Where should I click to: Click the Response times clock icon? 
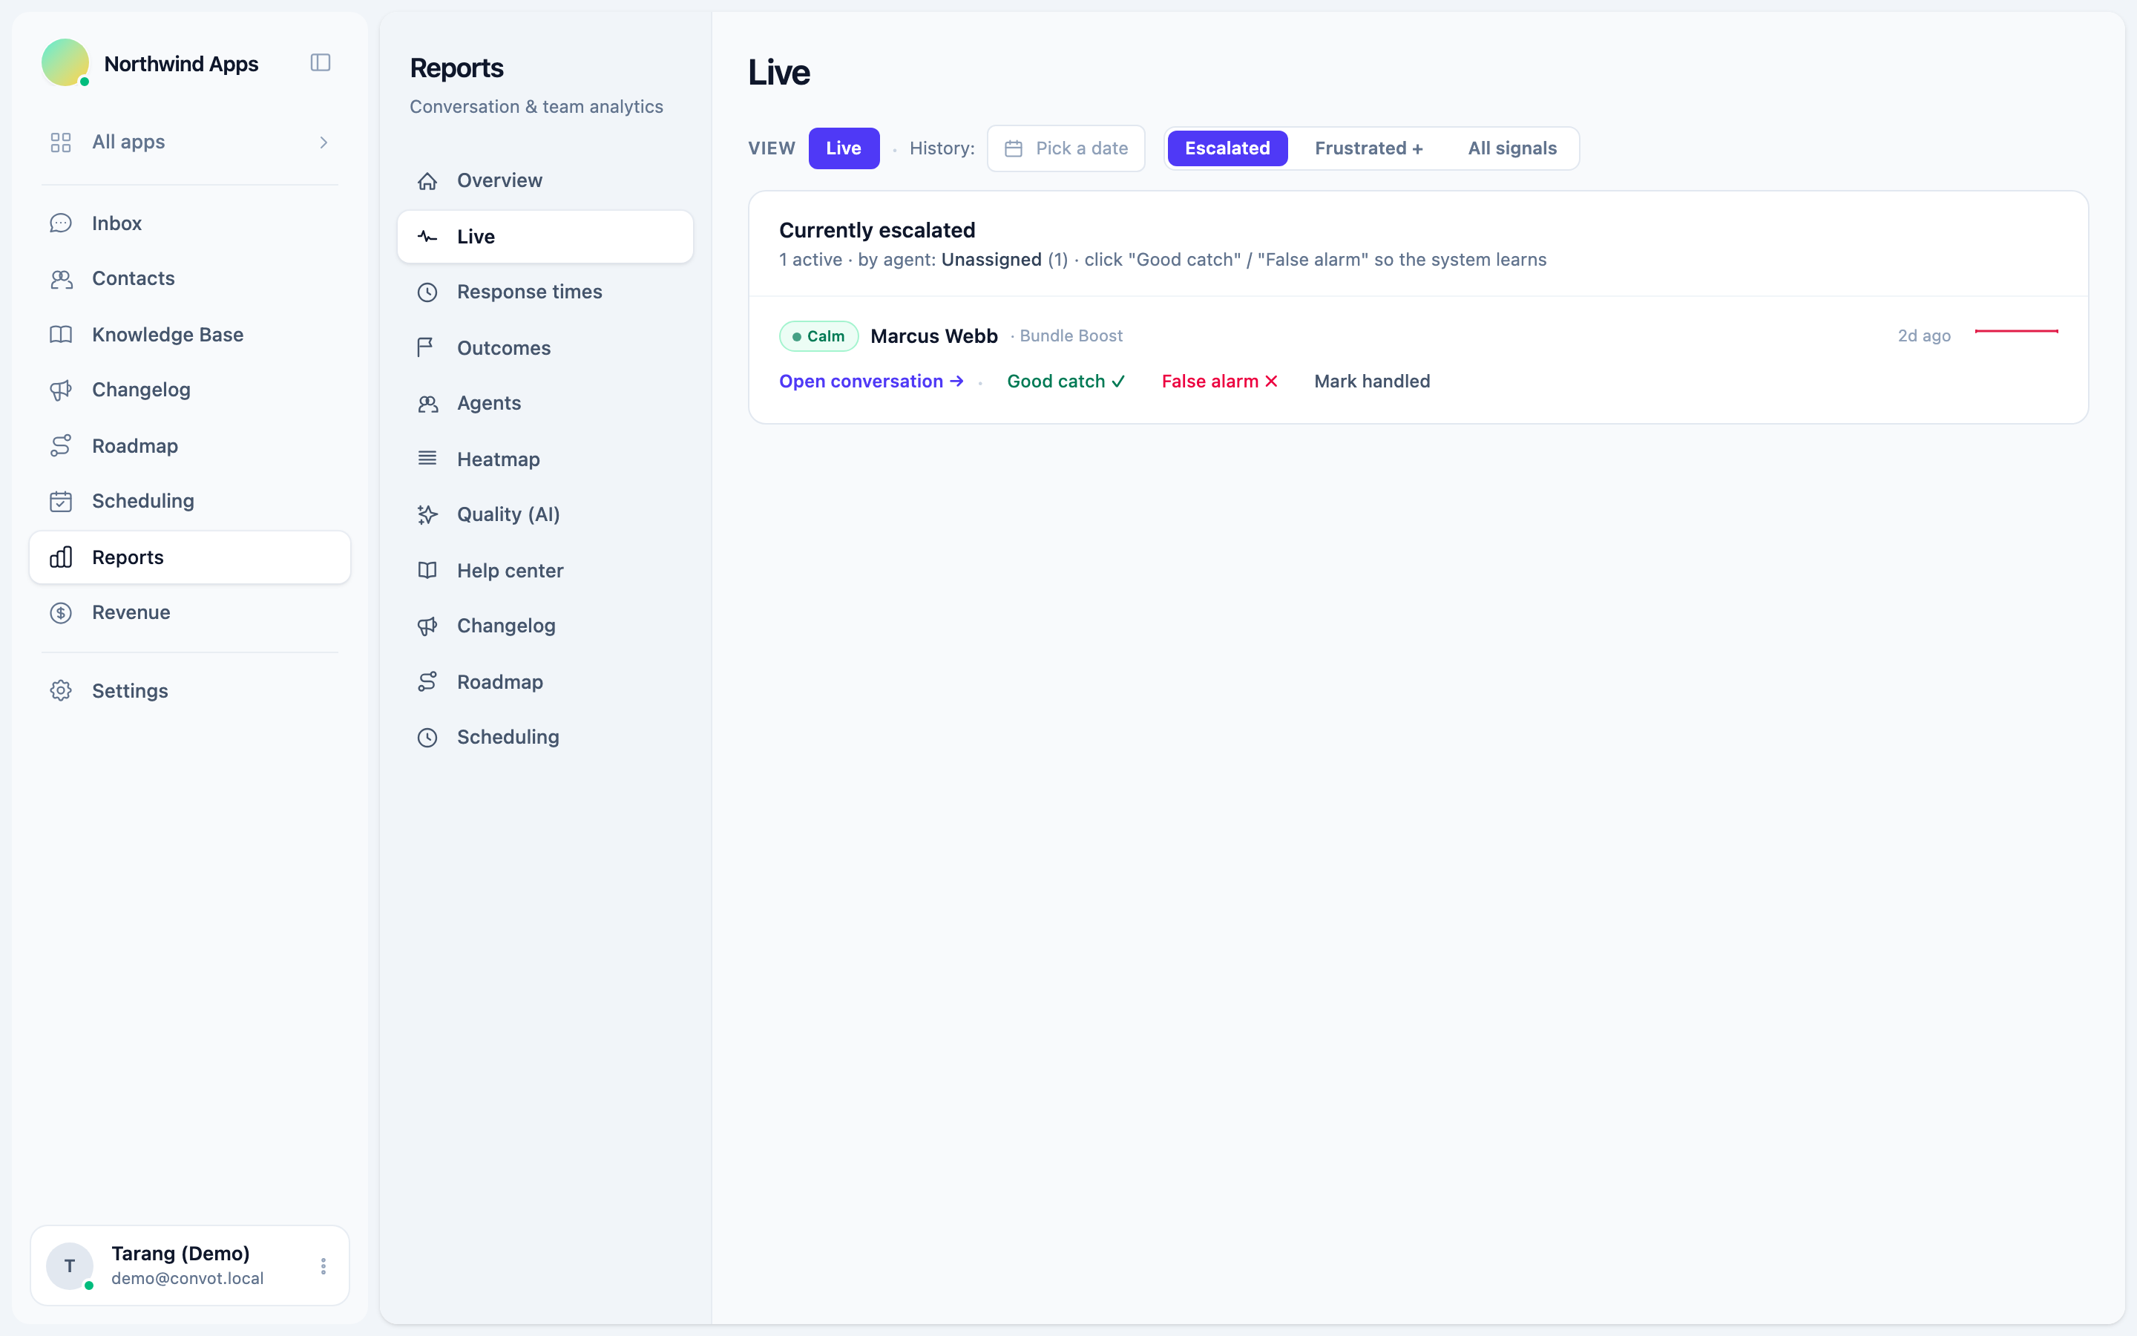click(x=427, y=292)
